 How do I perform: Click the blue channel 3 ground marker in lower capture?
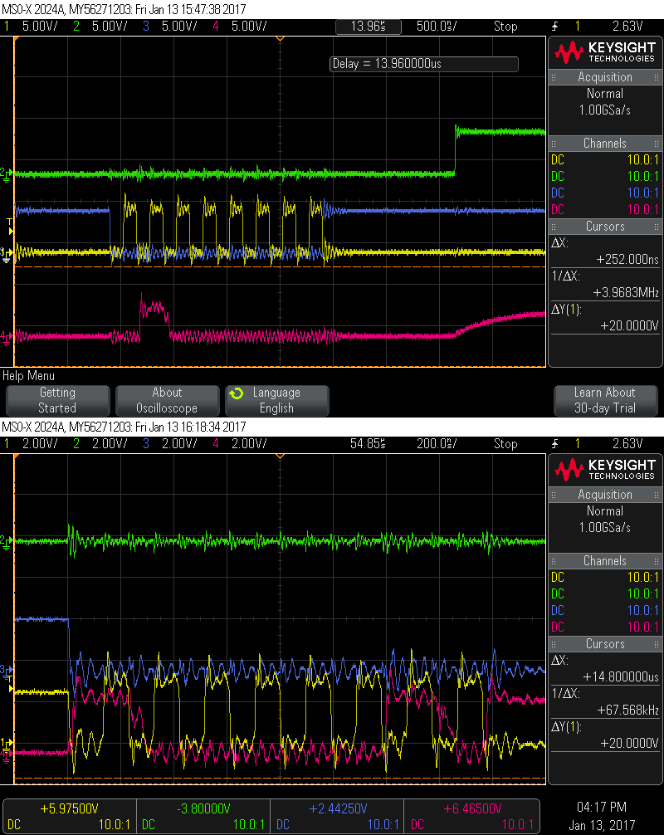pyautogui.click(x=6, y=669)
